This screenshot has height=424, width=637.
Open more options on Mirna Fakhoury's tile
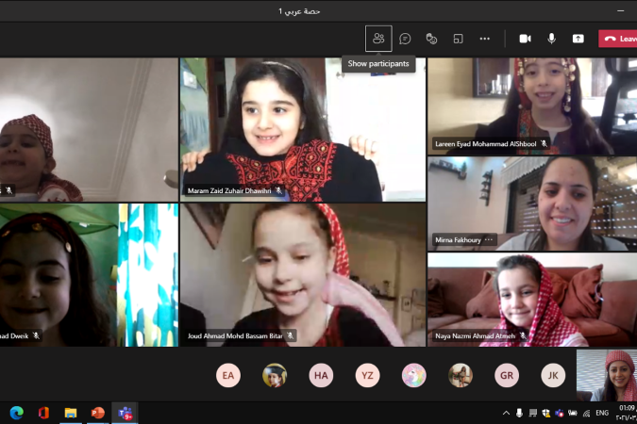click(x=489, y=240)
